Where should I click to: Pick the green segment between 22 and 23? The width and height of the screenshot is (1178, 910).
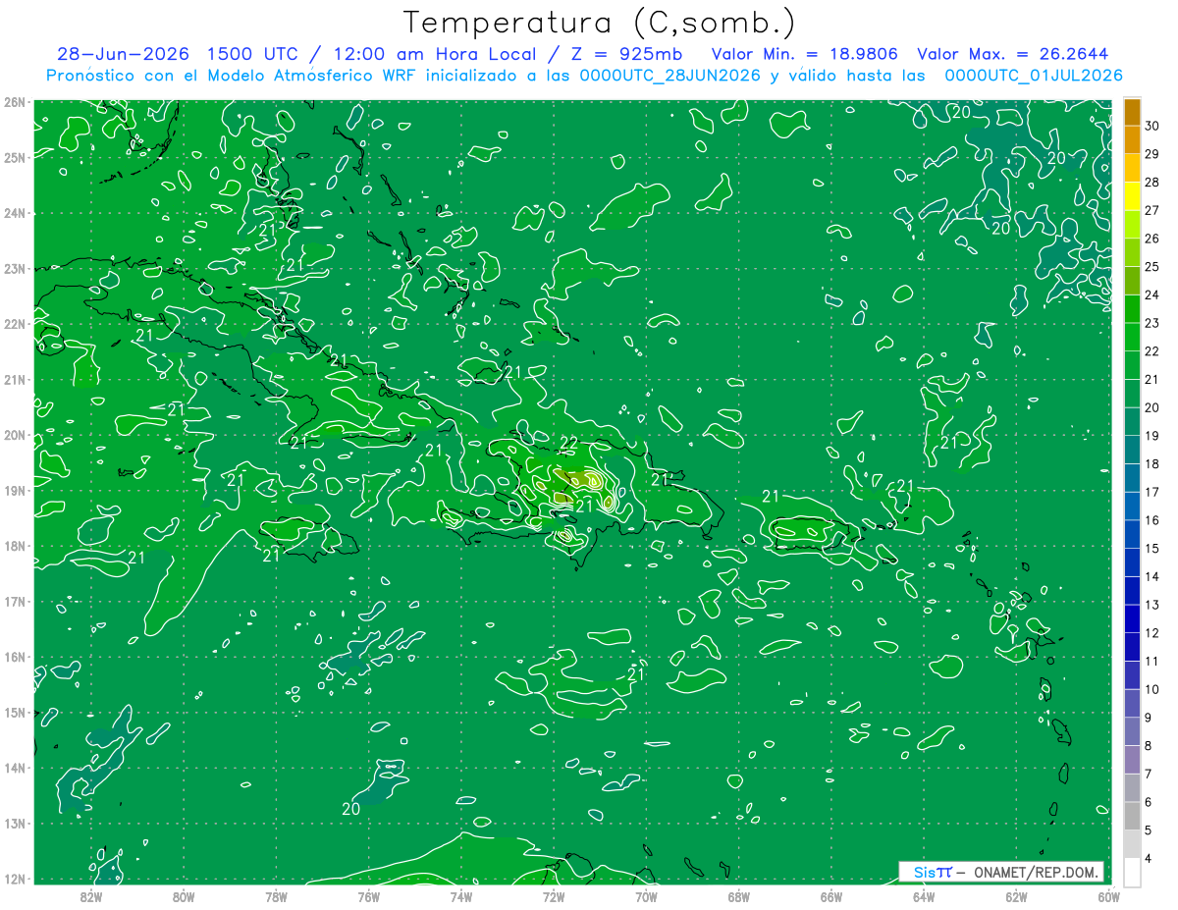coord(1132,338)
